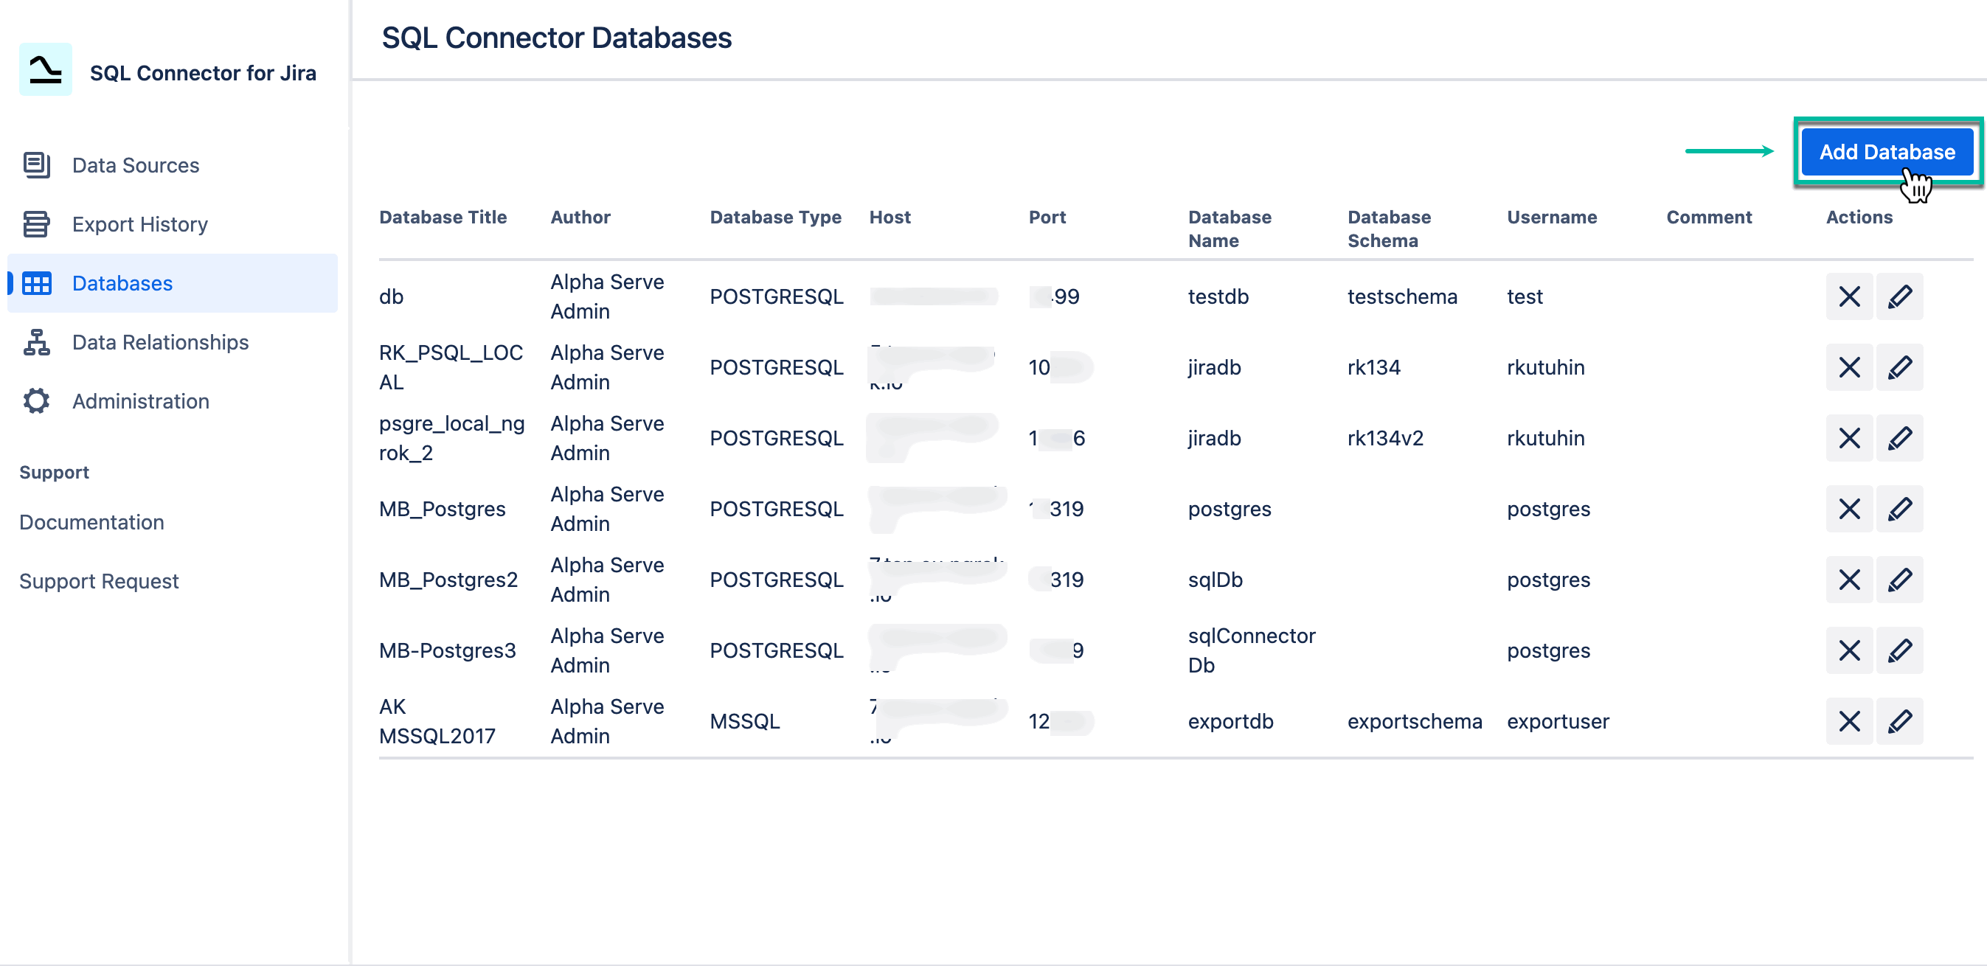Screen dimensions: 1987x966
Task: Open the Administration gear icon
Action: (35, 401)
